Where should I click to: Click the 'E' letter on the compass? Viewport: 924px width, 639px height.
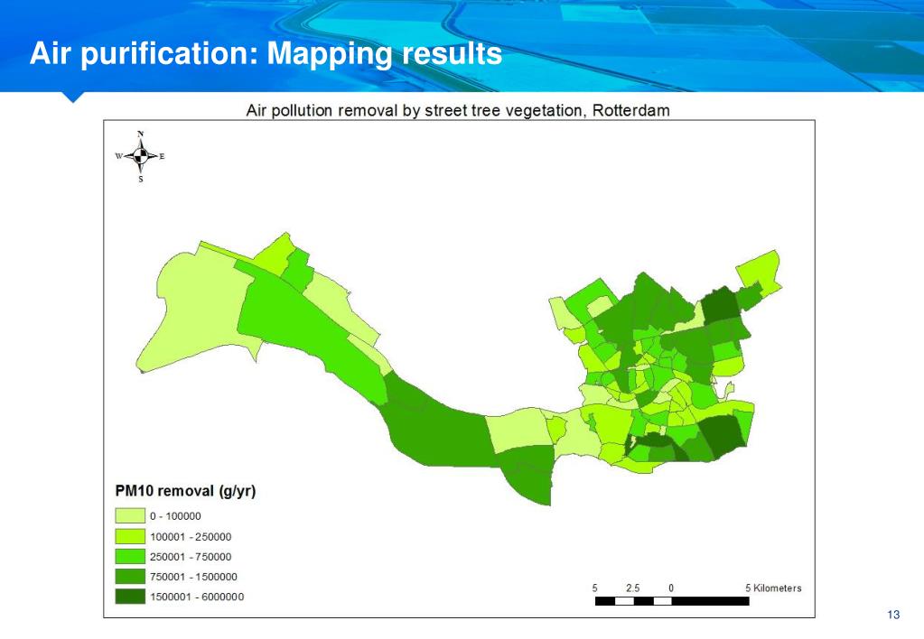162,157
